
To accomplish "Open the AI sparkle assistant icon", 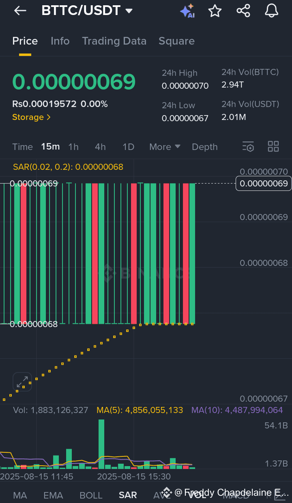I will coord(187,11).
